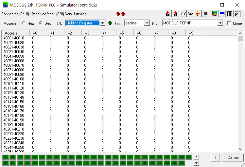Click scrollbar up arrow of register list
Viewport: 245px width, 167px height.
click(x=240, y=33)
